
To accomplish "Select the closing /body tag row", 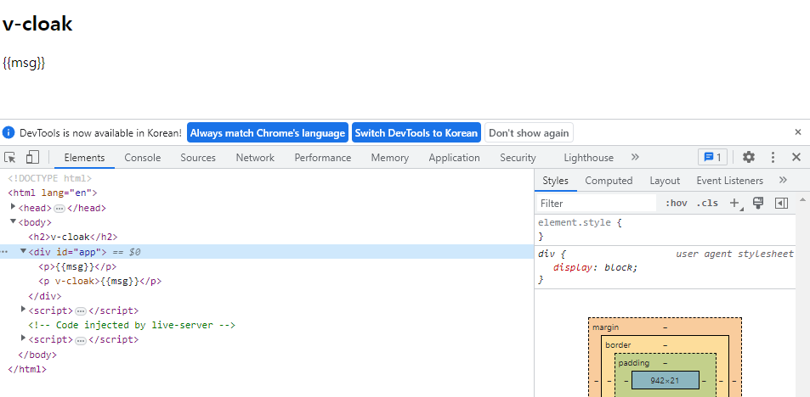I will point(37,355).
